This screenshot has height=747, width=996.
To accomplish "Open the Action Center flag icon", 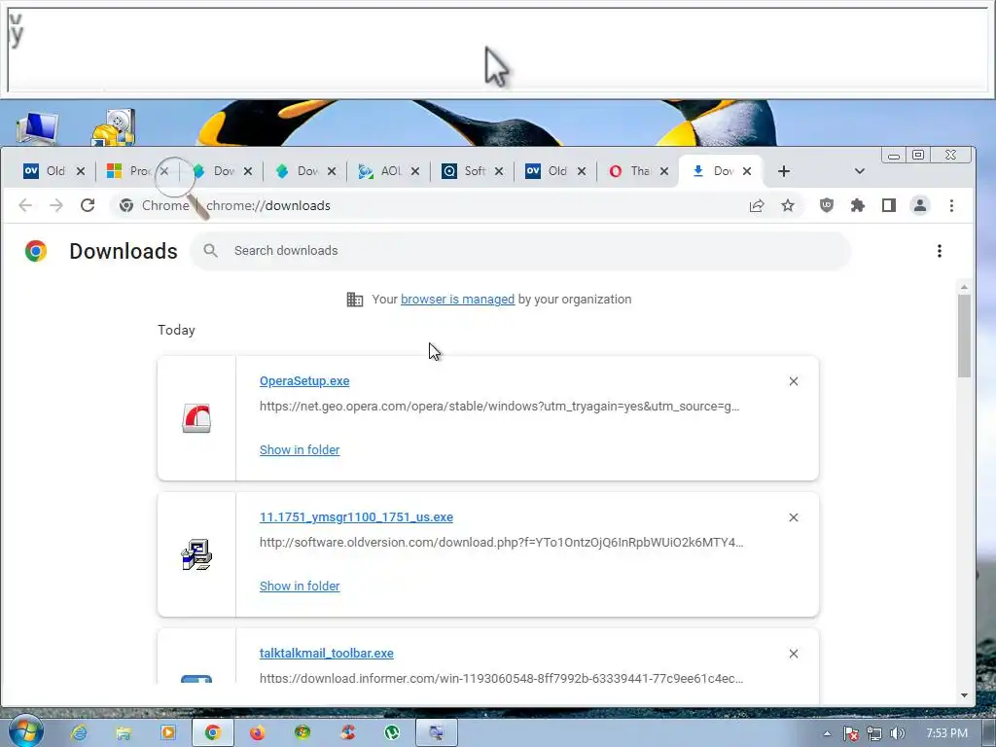I will coord(850,733).
